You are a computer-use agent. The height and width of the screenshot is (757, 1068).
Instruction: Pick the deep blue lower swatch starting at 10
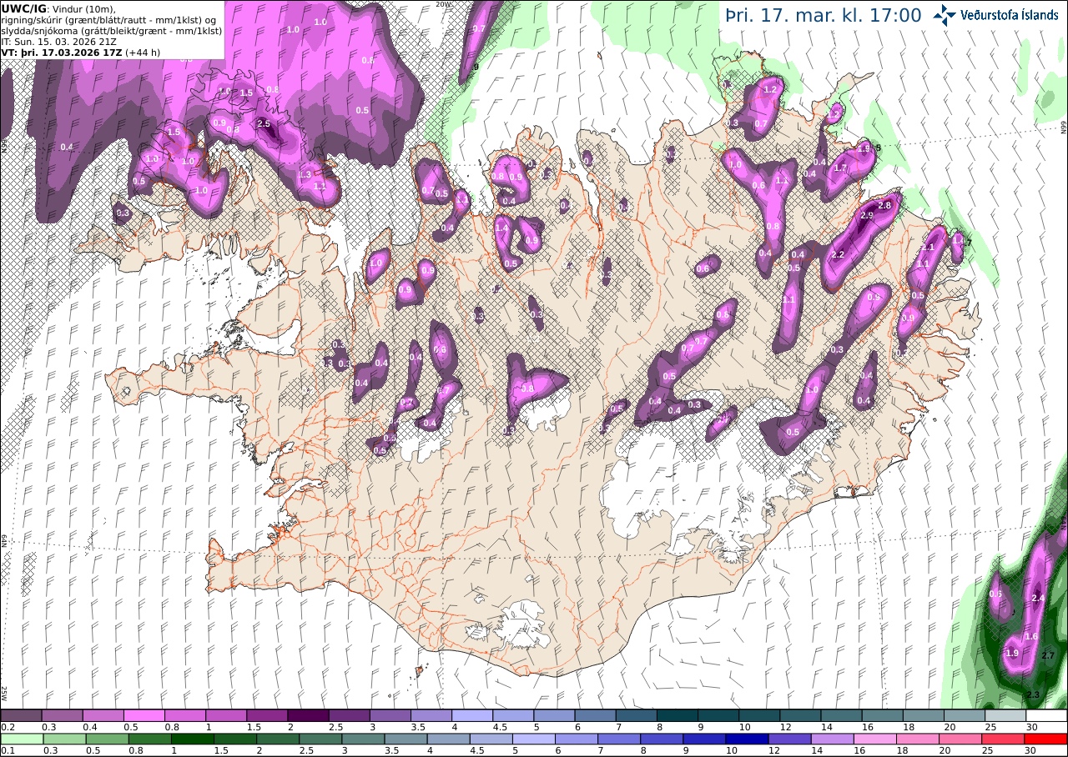tap(748, 739)
